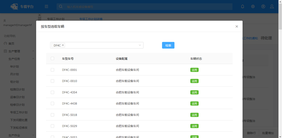Screen dimensions: 282x138
Task: Click the user avatar icon above managerhf
Action: click(x=5, y=21)
